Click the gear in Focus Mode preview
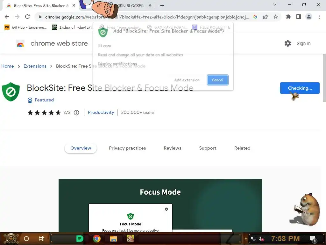Image resolution: width=326 pixels, height=245 pixels. coord(166,209)
